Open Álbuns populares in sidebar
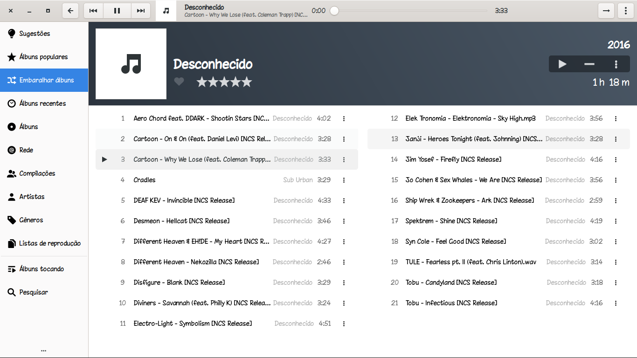The height and width of the screenshot is (358, 637). (43, 57)
